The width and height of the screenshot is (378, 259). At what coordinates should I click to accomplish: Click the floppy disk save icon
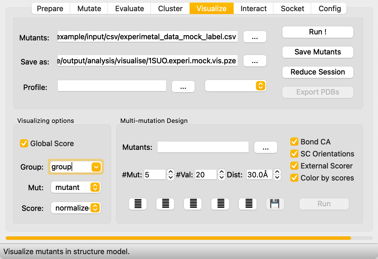click(275, 204)
